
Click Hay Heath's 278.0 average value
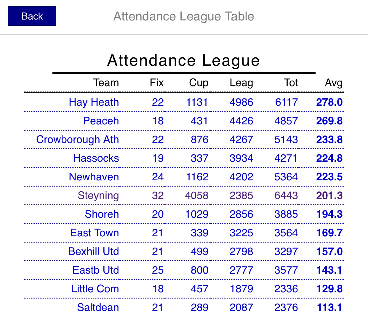coord(329,102)
